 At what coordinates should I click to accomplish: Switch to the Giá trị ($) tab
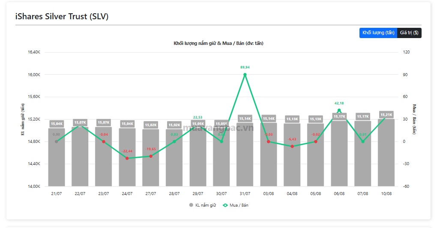click(409, 33)
